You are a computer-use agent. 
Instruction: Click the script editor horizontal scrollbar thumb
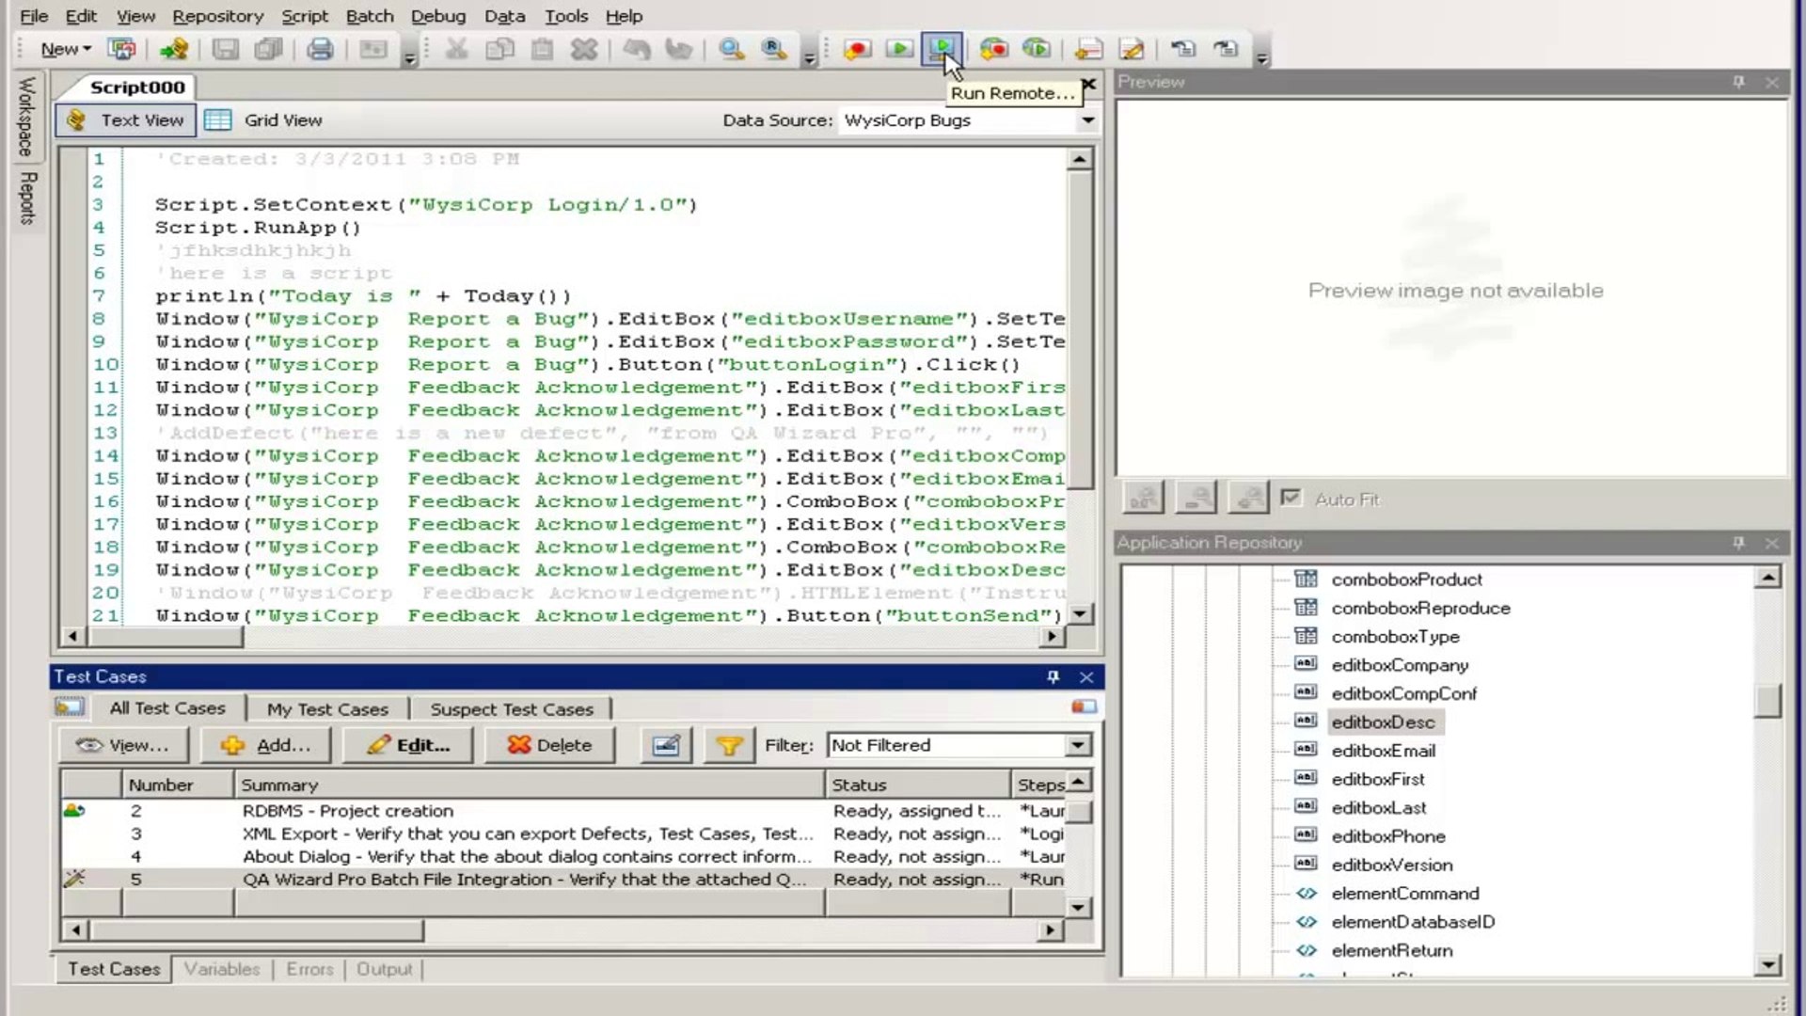(x=165, y=637)
